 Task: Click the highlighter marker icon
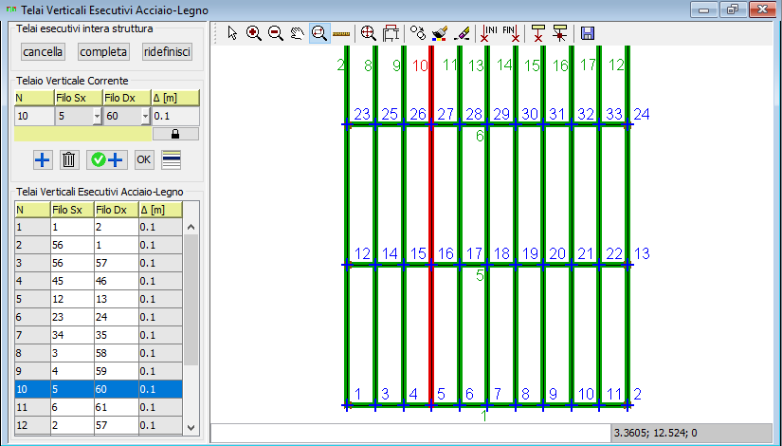point(462,33)
